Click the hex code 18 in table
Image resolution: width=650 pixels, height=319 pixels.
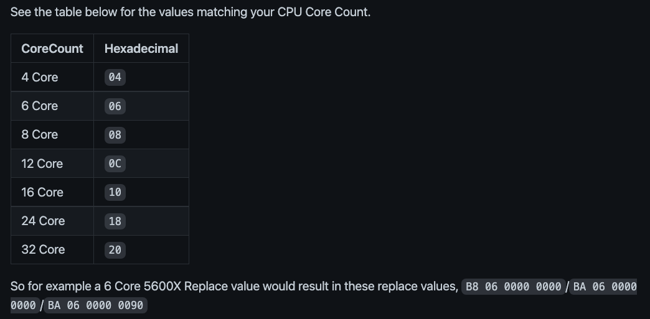pyautogui.click(x=115, y=221)
